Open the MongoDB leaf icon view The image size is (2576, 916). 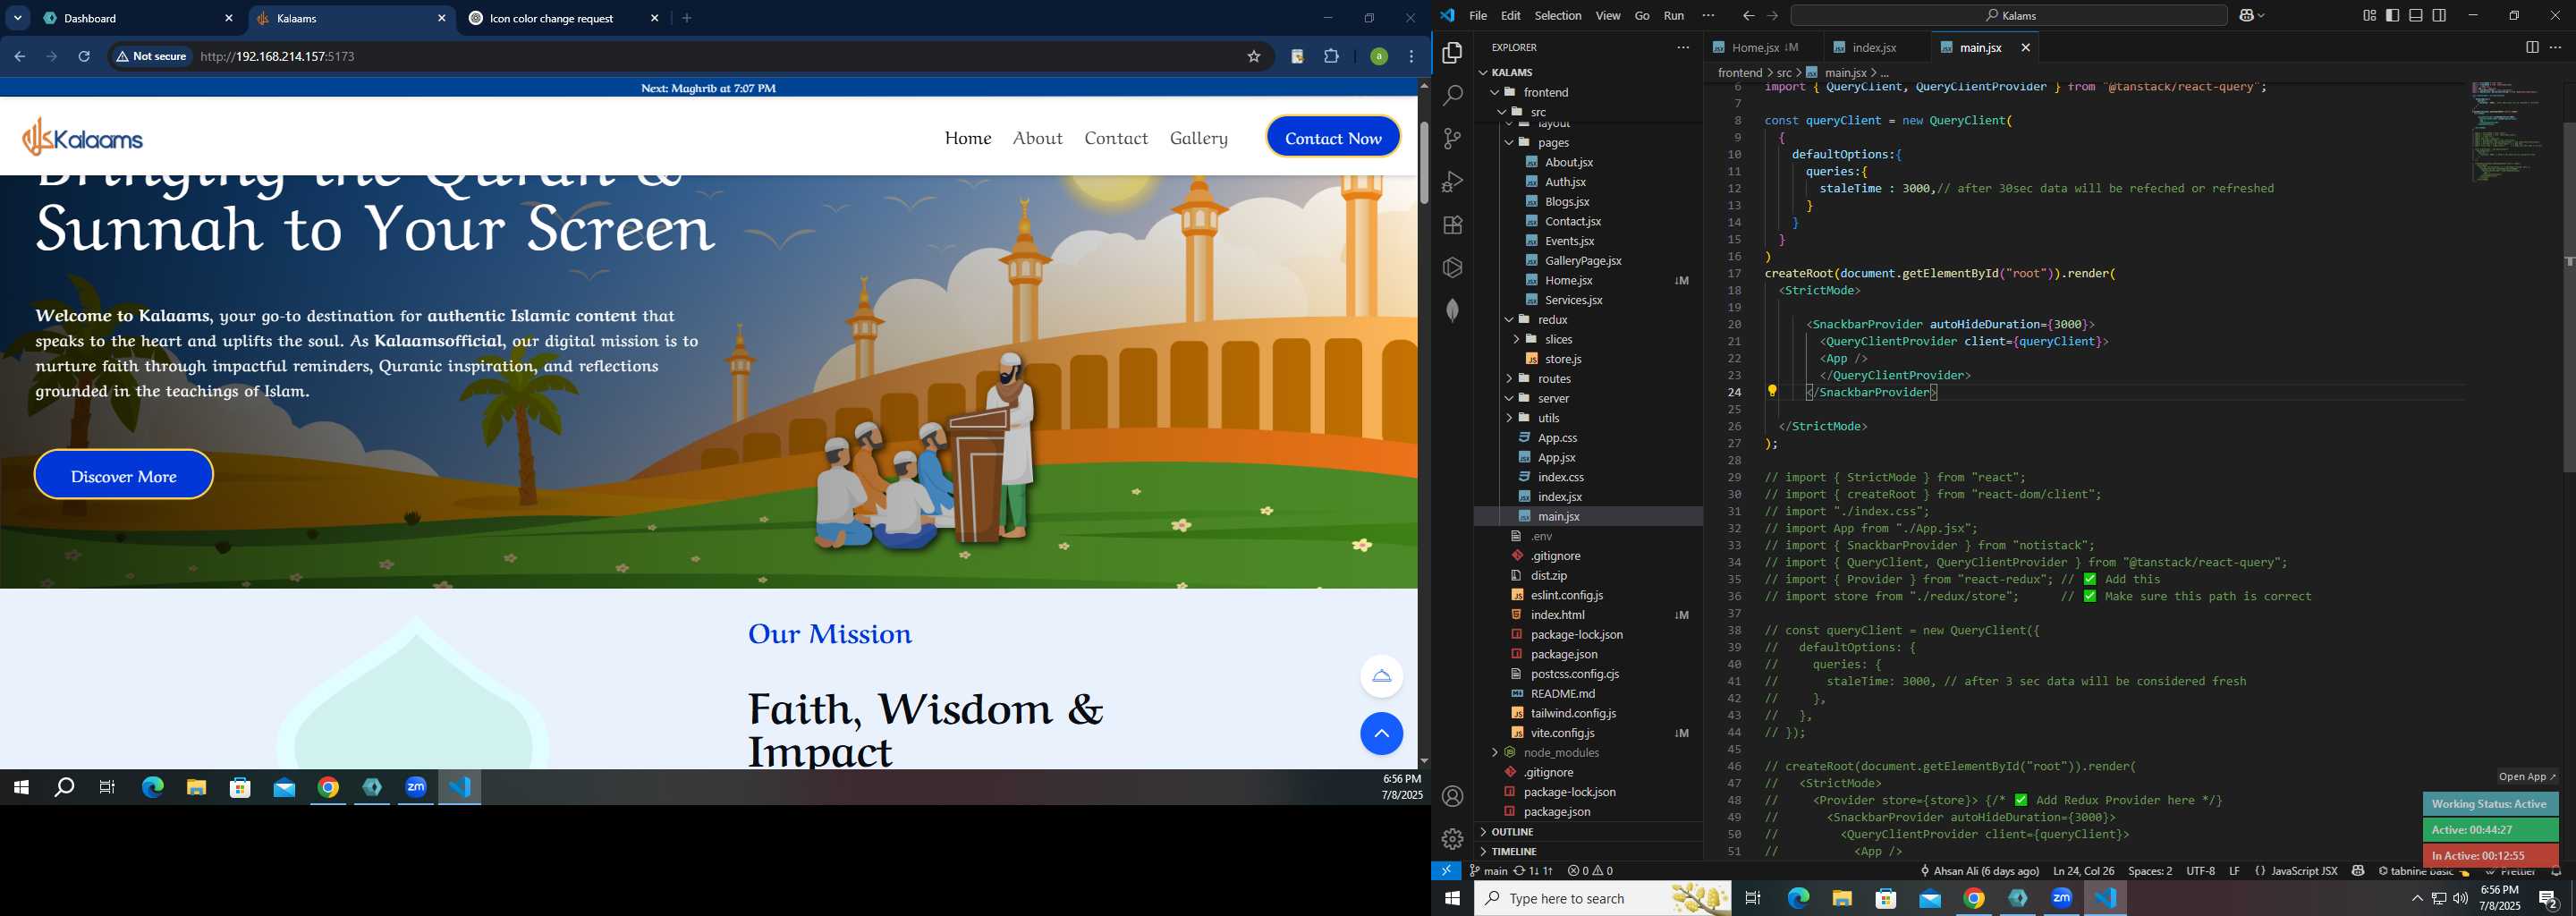pos(1452,310)
